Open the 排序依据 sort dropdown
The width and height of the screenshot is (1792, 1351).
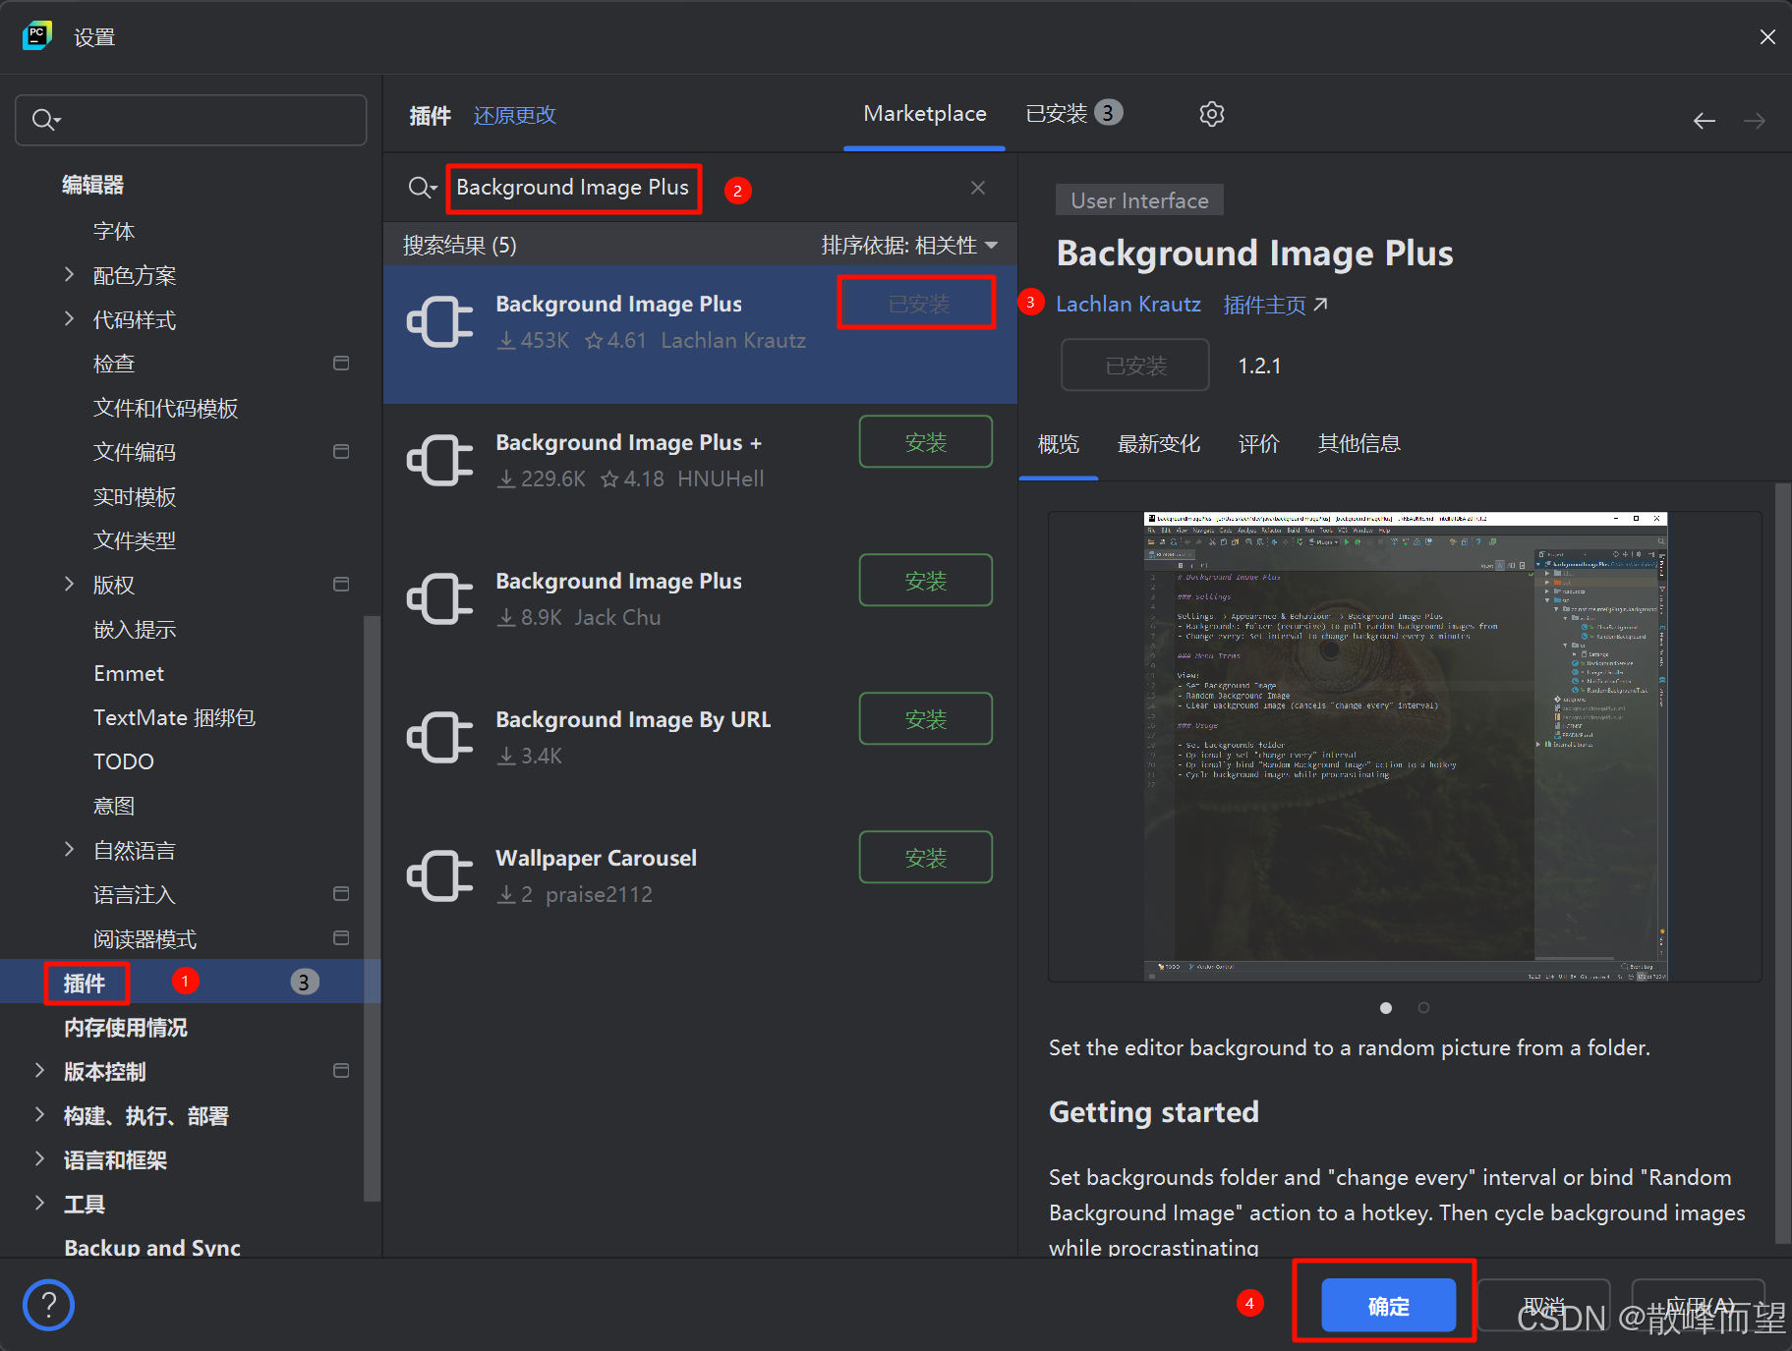pyautogui.click(x=909, y=245)
